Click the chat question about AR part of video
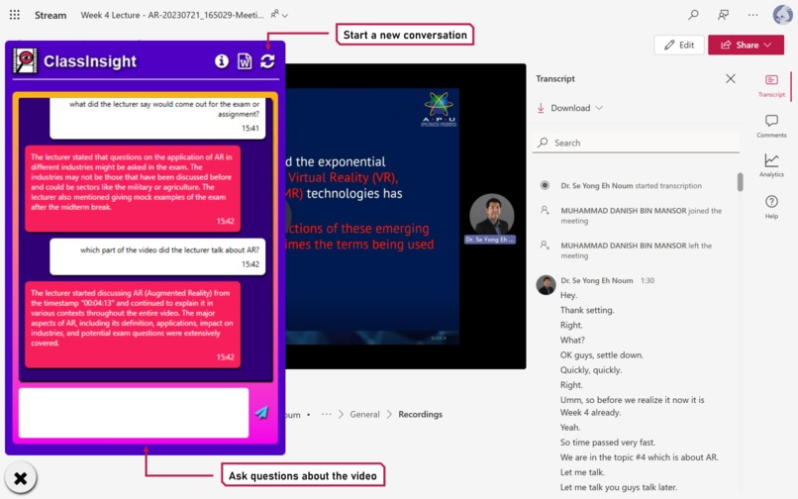Screen dimensions: 798x499 click(157, 256)
